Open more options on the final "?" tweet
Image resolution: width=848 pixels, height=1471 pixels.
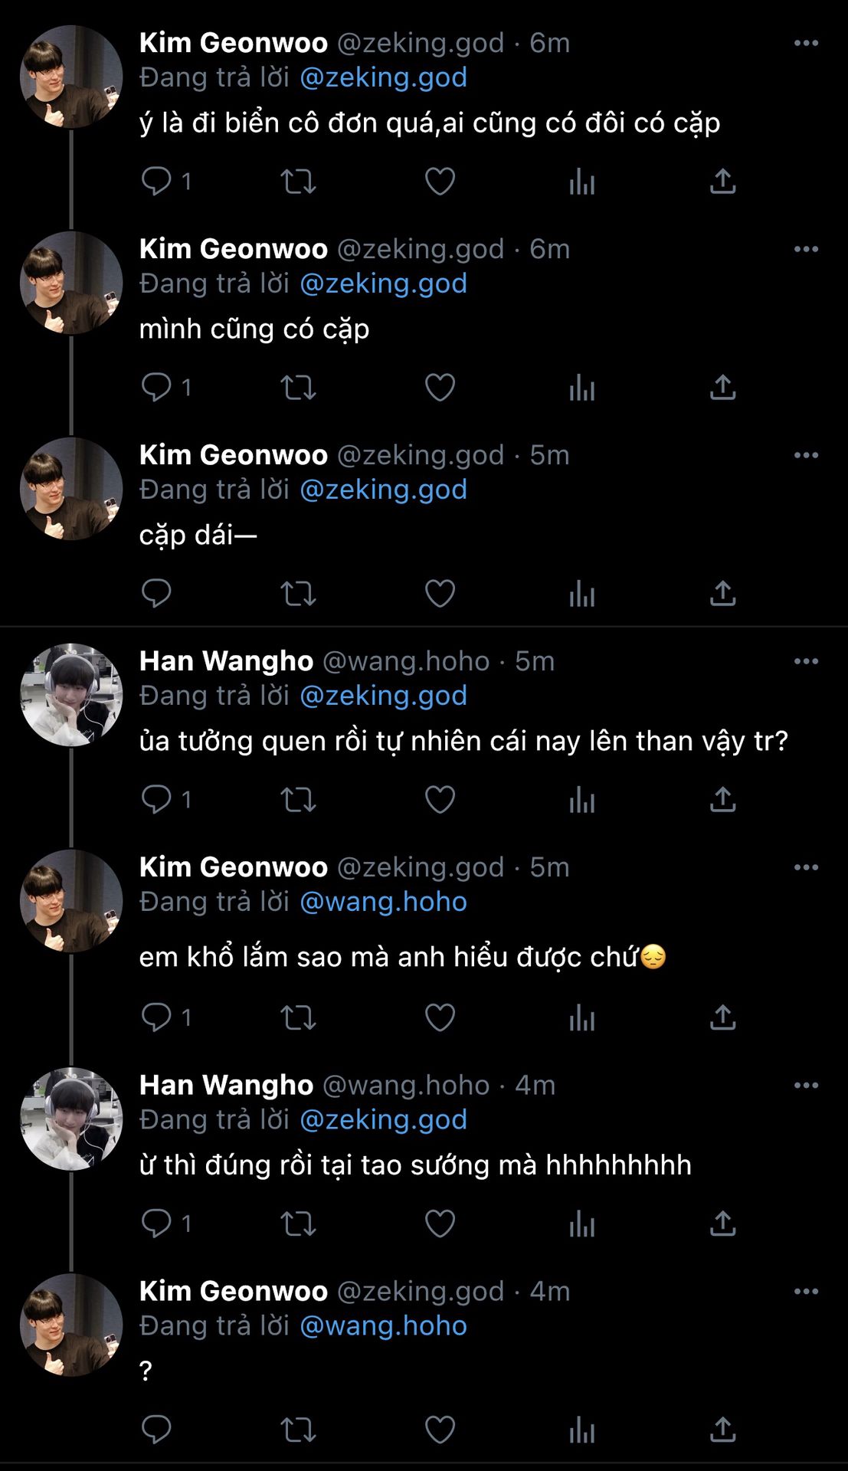(x=806, y=1292)
